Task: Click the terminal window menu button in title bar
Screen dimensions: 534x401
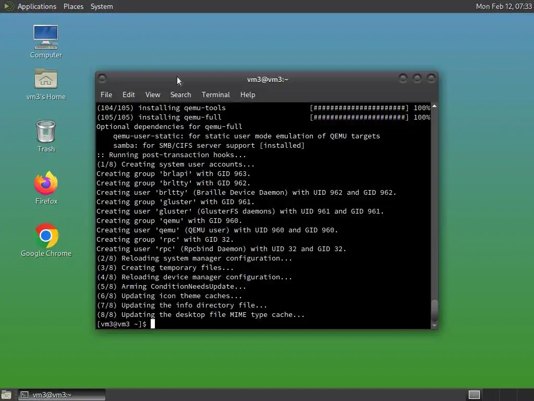Action: 102,79
